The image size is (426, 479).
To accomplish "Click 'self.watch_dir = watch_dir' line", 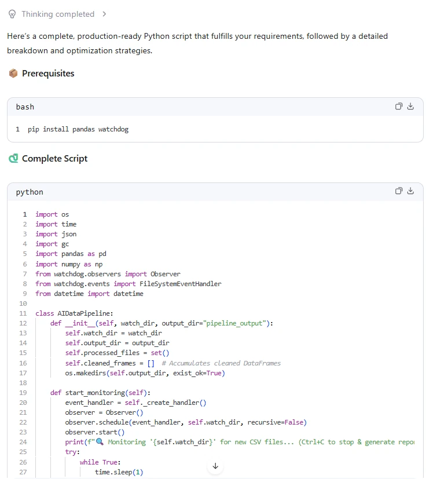I will click(113, 332).
